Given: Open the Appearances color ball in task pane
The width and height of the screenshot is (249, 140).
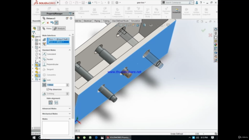Looking at the screenshot, I should (x=216, y=45).
